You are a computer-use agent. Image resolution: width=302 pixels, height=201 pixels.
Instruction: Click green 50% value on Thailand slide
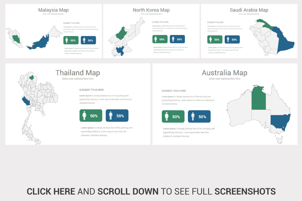[x=94, y=116]
